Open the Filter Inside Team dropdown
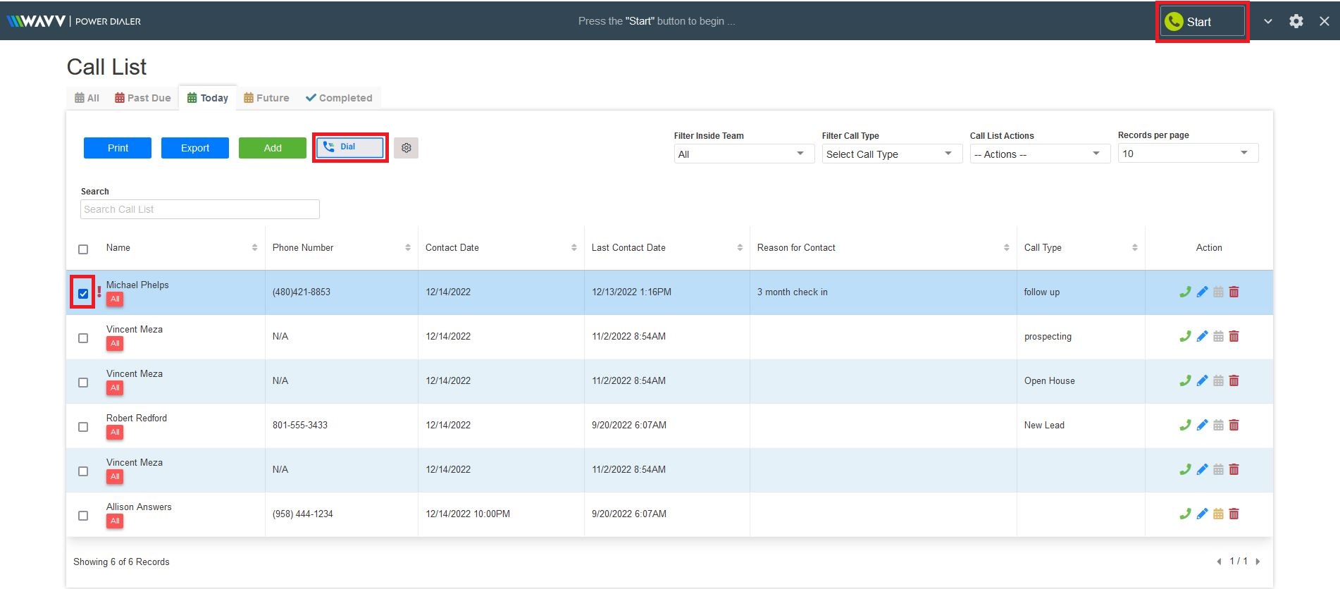1340x589 pixels. tap(744, 154)
